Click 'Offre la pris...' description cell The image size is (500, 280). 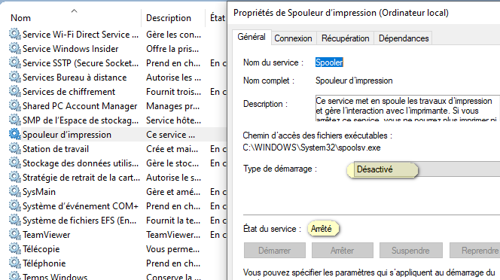tap(172, 48)
